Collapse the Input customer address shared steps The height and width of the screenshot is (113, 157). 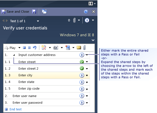coord(14,55)
